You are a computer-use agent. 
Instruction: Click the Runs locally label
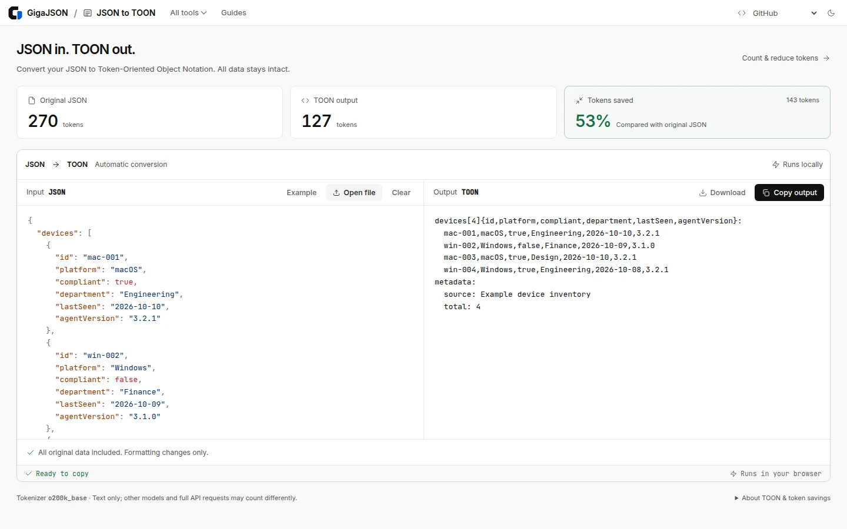[x=802, y=165]
